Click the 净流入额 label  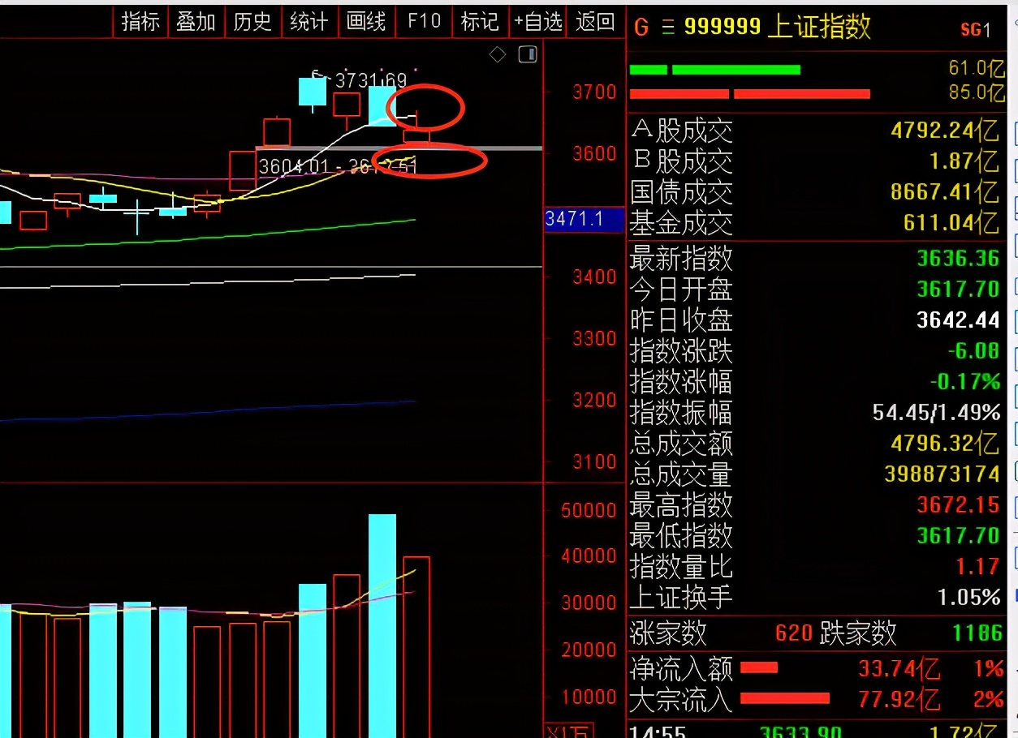[x=681, y=669]
